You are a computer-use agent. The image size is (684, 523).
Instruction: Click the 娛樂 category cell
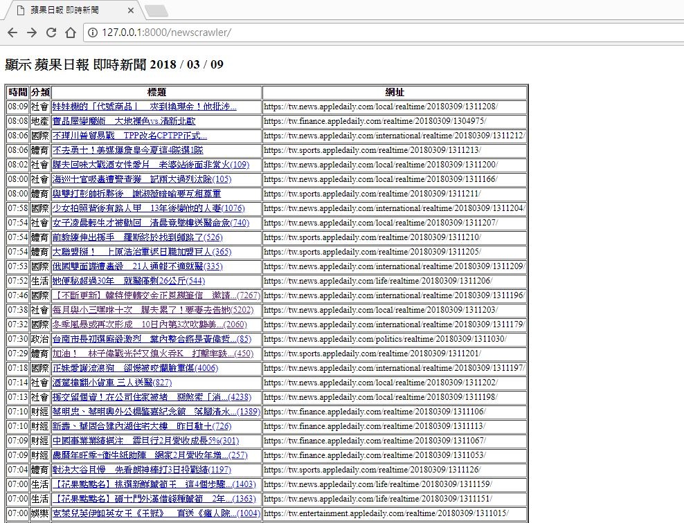40,513
